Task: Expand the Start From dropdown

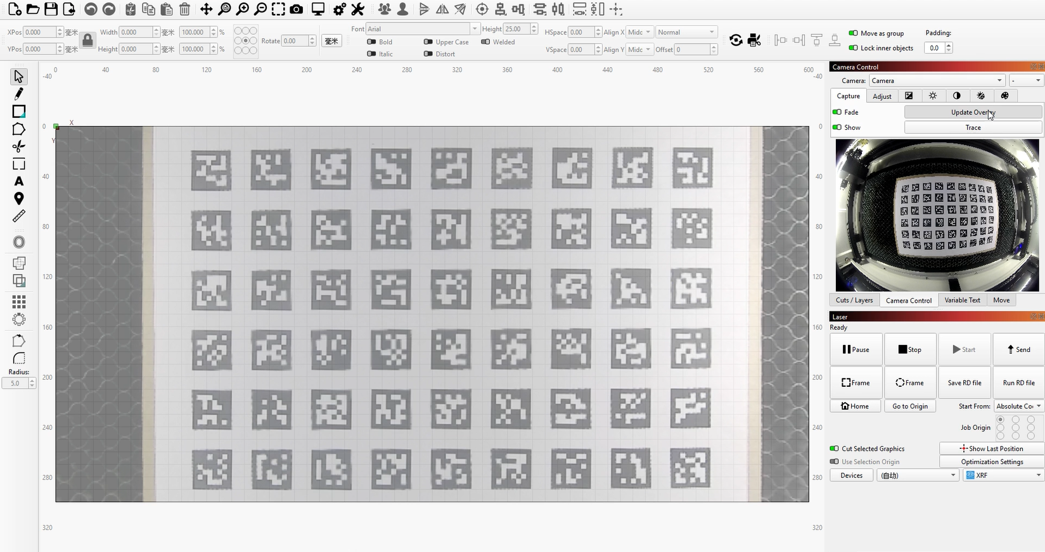Action: click(1018, 406)
